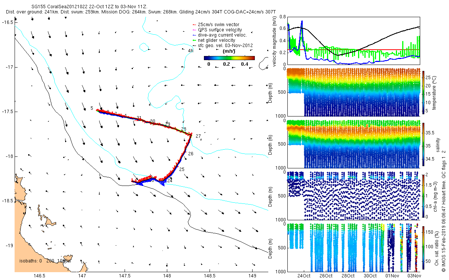449x280 pixels.
Task: Click the '35.5' tick on the salinity colorbar
Action: (430, 133)
